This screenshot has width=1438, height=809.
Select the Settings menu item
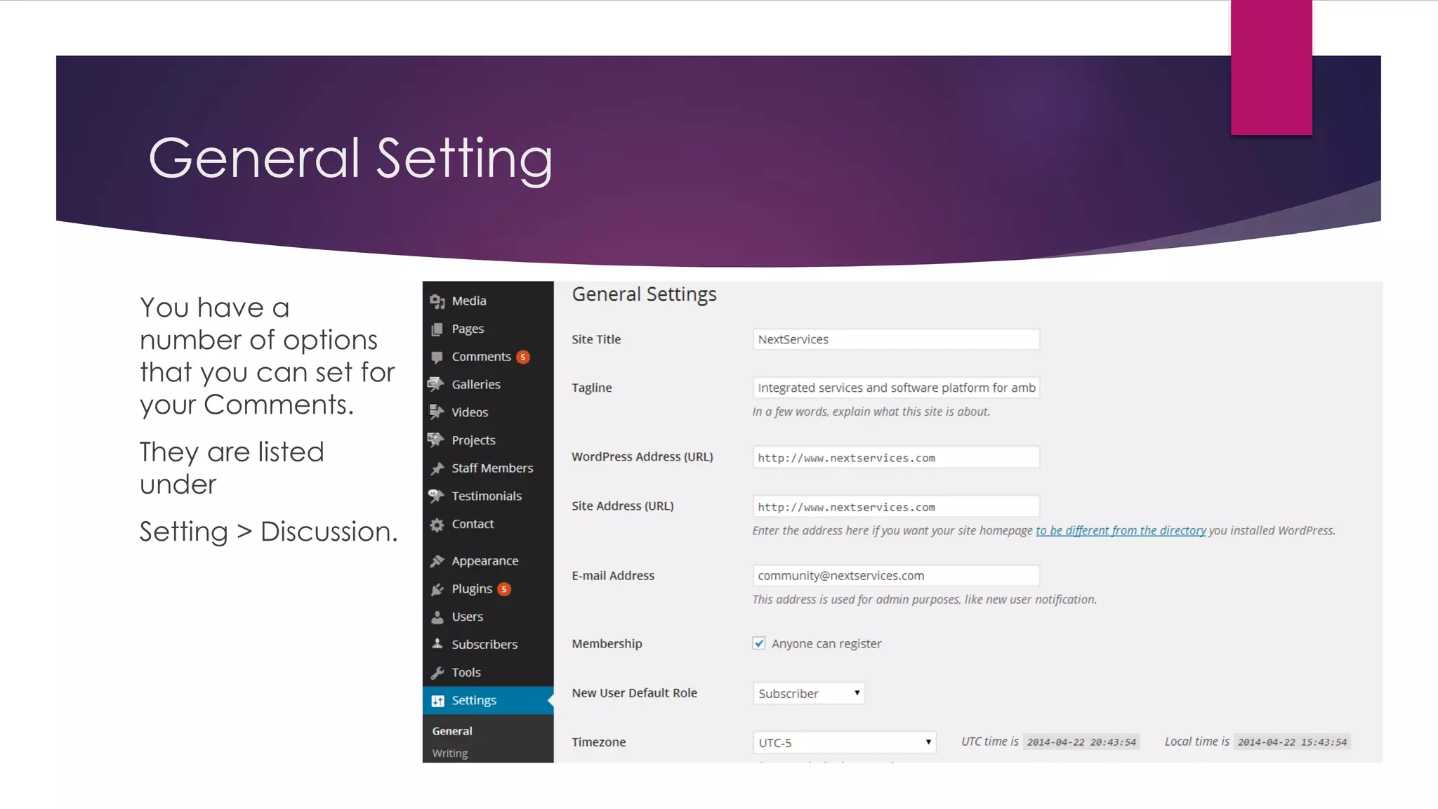[x=488, y=700]
